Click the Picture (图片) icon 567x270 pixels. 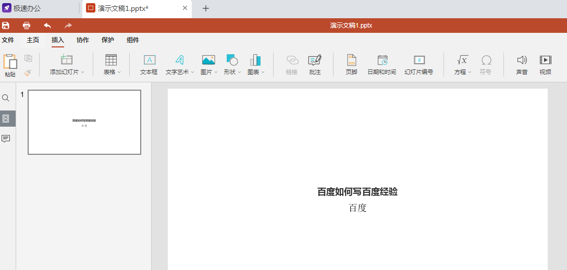[208, 59]
